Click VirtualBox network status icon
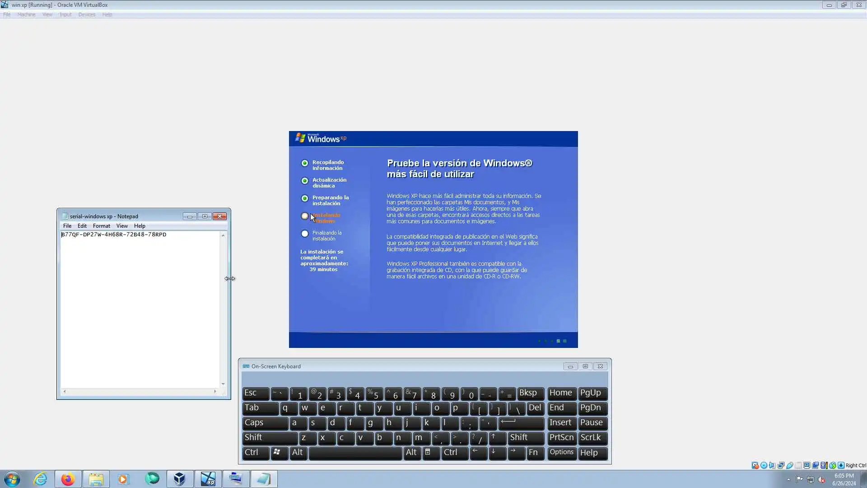Image resolution: width=867 pixels, height=488 pixels. [781, 465]
